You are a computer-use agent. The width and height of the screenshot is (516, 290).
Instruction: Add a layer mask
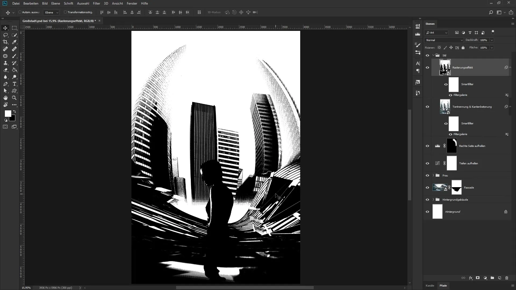(478, 278)
